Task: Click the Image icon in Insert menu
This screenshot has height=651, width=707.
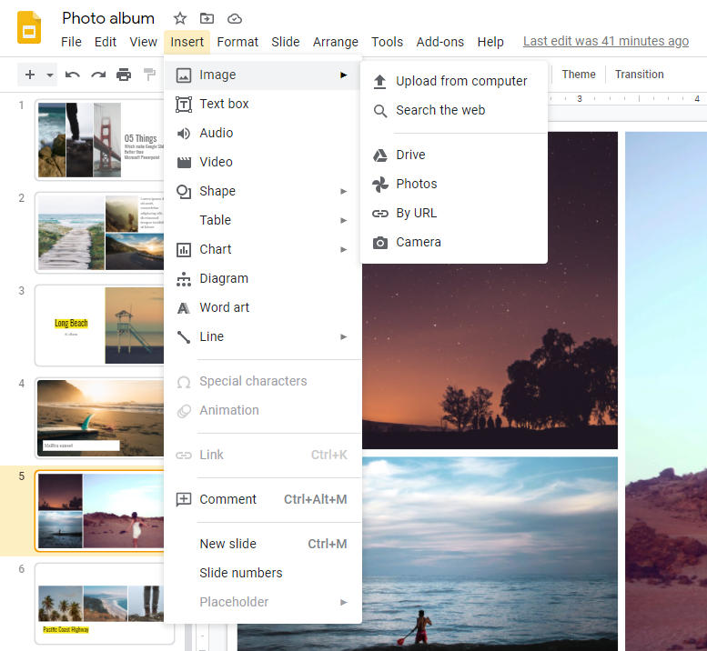Action: coord(184,75)
